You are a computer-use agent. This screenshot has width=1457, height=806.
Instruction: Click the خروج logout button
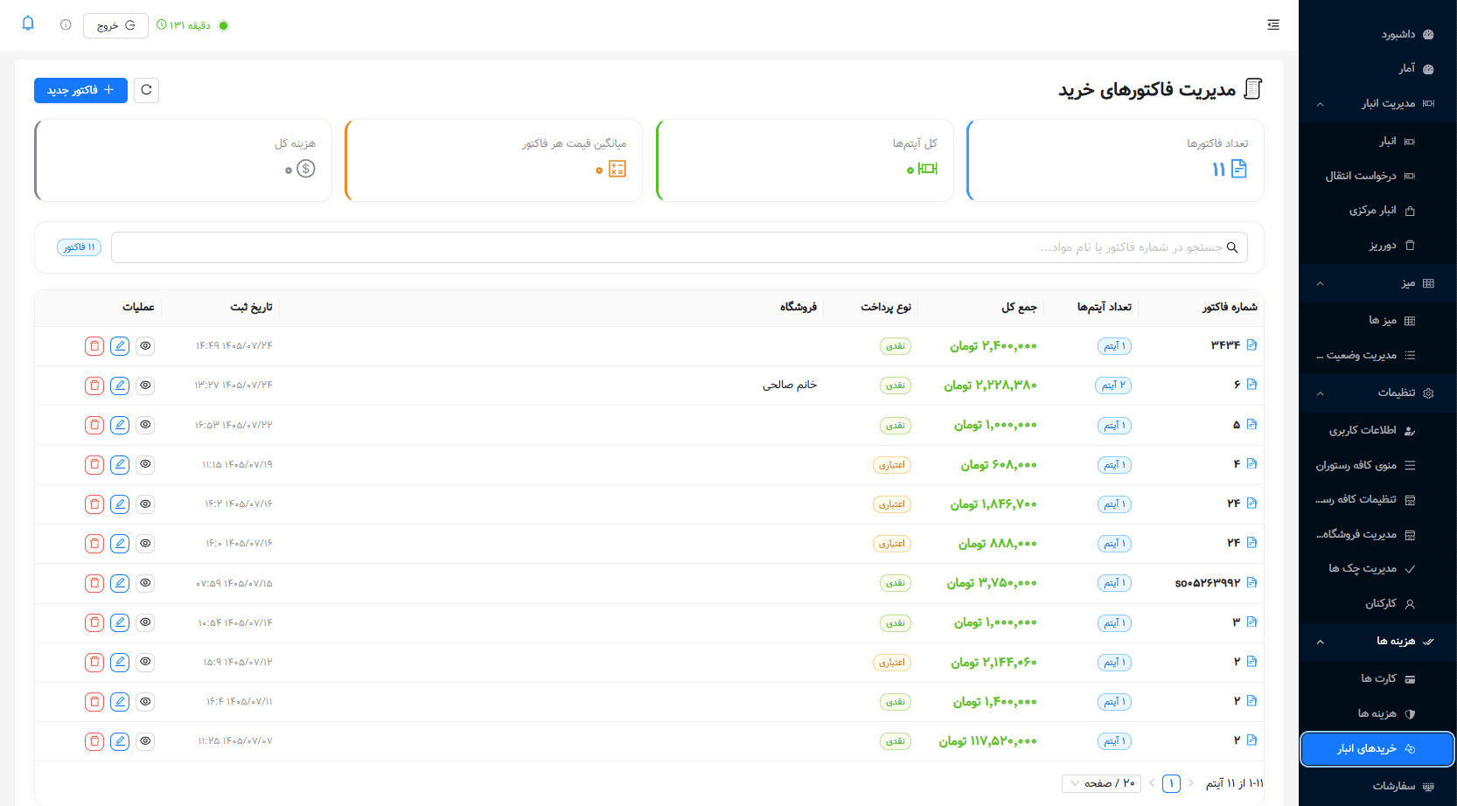pyautogui.click(x=115, y=25)
